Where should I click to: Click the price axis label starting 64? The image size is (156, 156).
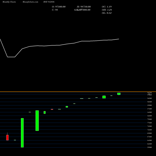tap(149, 140)
